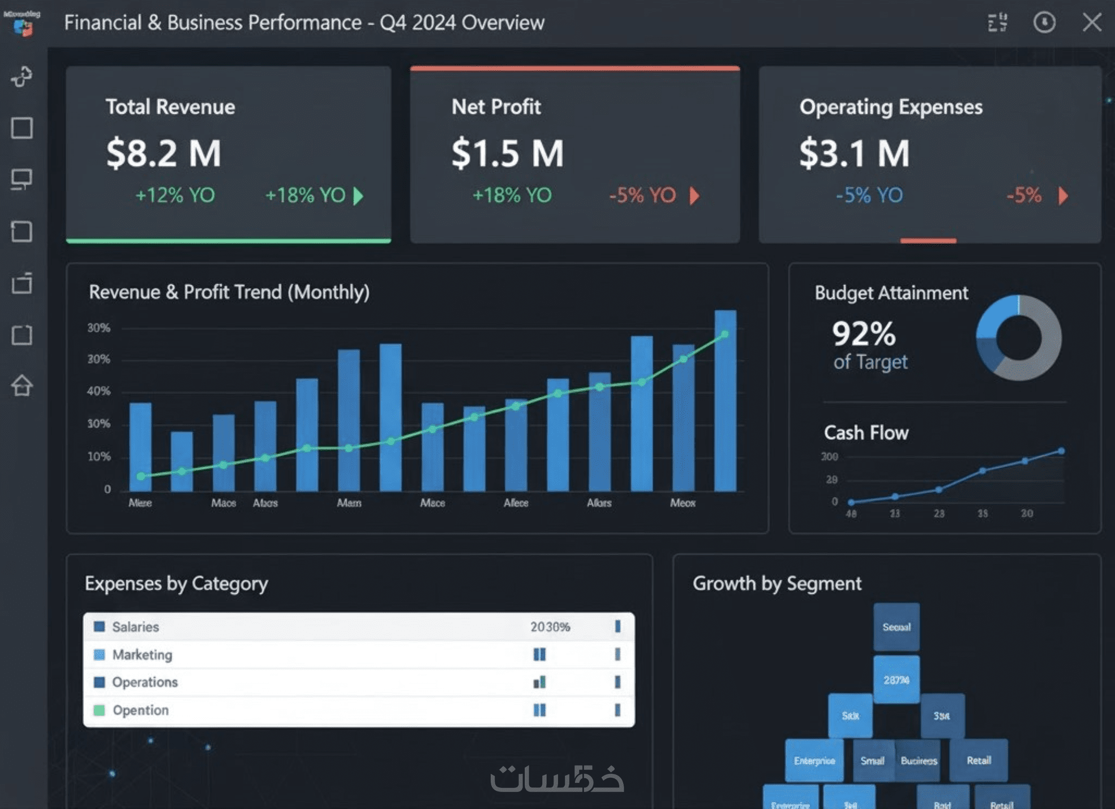1115x809 pixels.
Task: Expand Operating Expenses card red arrow
Action: pos(1063,196)
